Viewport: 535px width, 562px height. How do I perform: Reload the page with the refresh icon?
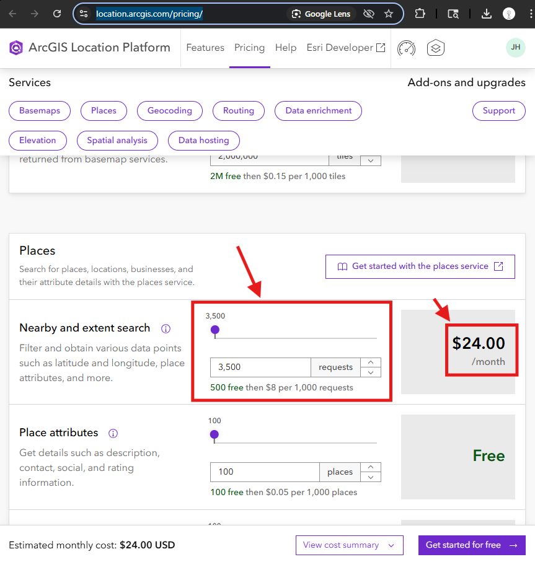[x=57, y=14]
